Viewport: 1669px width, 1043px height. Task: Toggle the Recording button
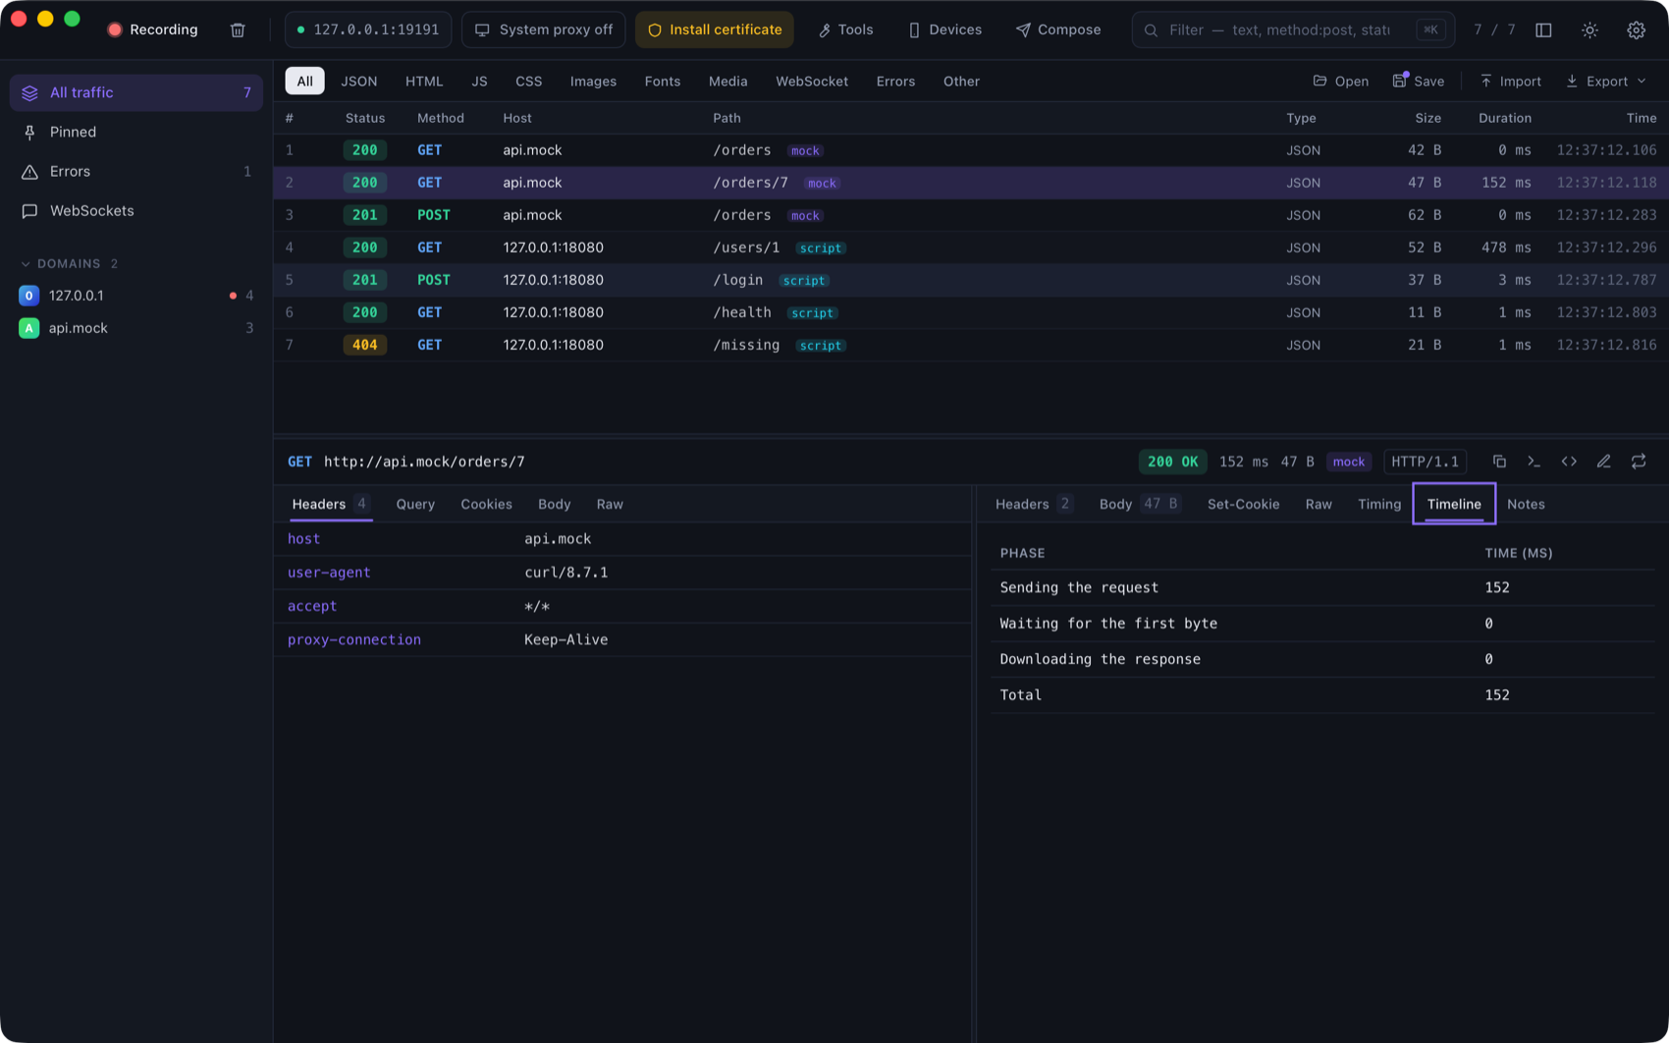coord(153,29)
